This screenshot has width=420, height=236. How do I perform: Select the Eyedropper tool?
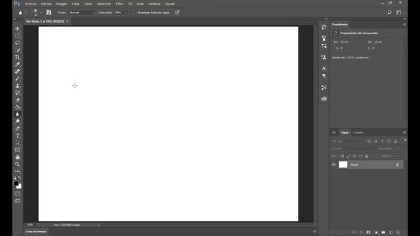click(18, 64)
